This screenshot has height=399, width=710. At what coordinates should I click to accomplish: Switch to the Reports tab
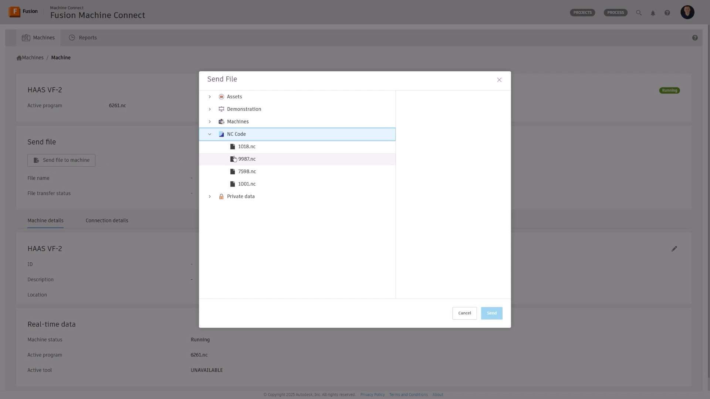click(x=83, y=38)
